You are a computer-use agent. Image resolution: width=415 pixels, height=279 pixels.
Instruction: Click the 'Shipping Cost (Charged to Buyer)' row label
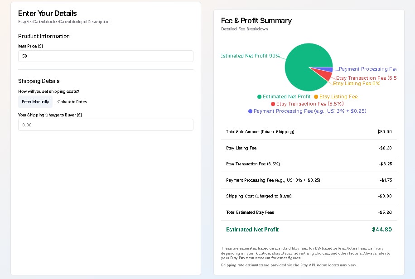pyautogui.click(x=259, y=196)
